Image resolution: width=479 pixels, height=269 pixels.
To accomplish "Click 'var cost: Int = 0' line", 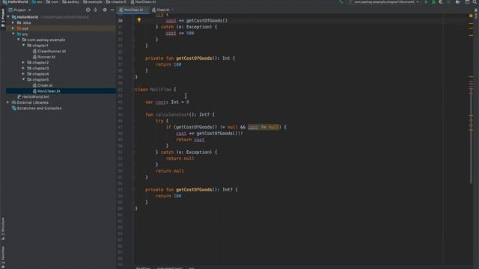I will coord(168,102).
